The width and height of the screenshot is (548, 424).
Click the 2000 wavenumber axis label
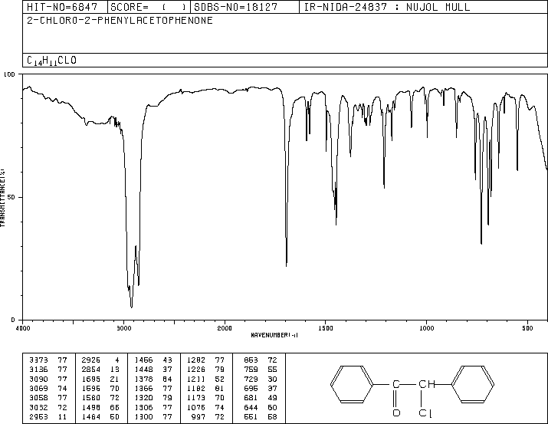coord(225,328)
